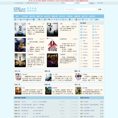
Task: Click the yellow QQ Zone share icon
Action: [x=15, y=19]
